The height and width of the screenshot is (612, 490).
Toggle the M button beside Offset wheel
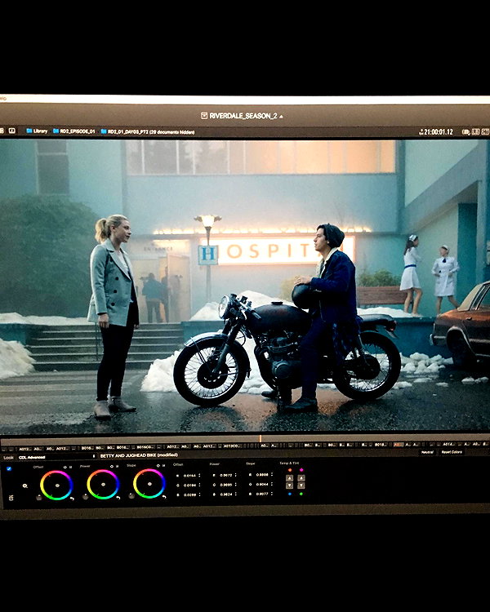(x=71, y=468)
